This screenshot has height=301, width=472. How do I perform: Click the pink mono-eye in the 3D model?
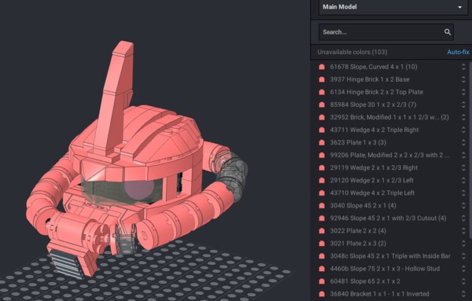pyautogui.click(x=139, y=190)
